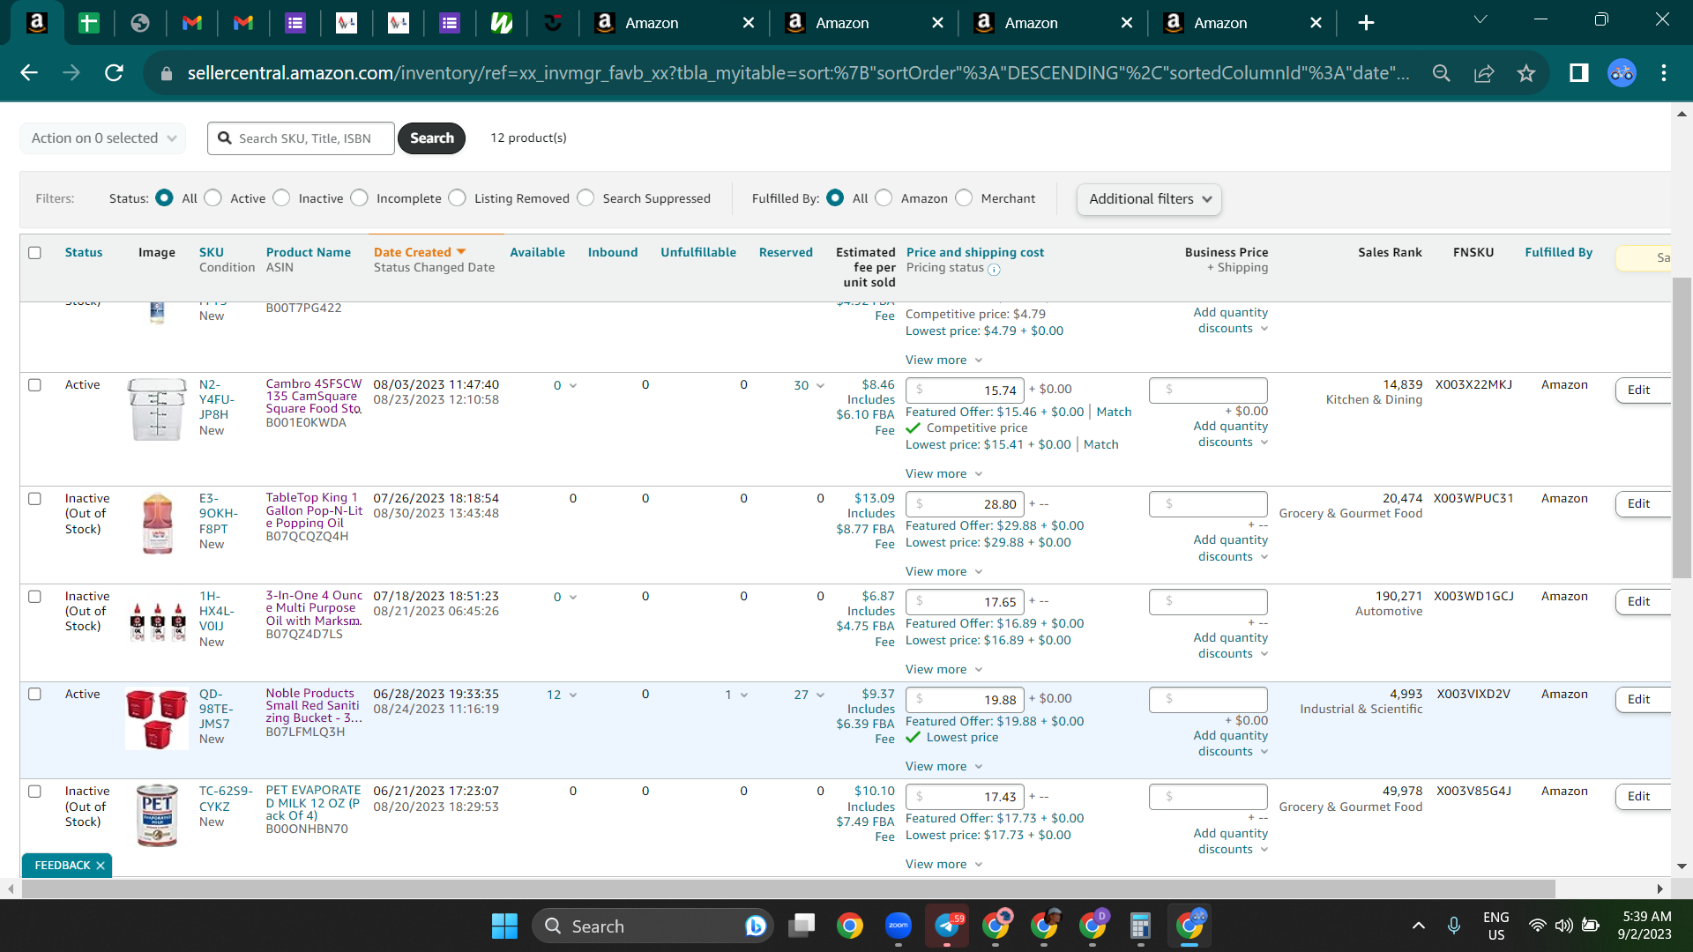Open the Chrome profile avatar

(x=1622, y=73)
